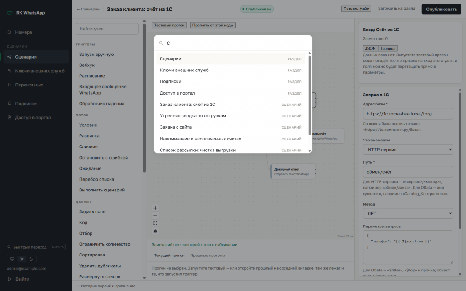Image resolution: width=466 pixels, height=291 pixels.
Task: Click the Тестовый прогон button
Action: click(169, 25)
